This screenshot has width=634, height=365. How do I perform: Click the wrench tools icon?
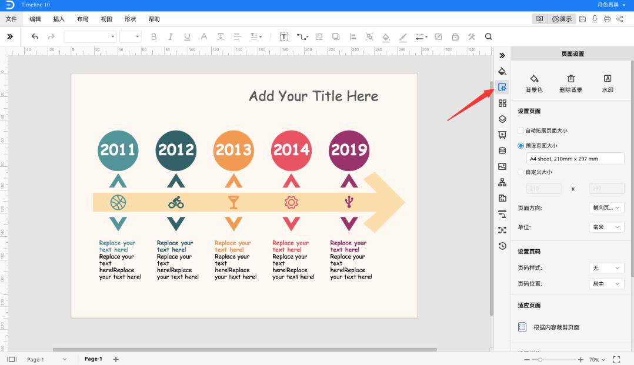(472, 37)
